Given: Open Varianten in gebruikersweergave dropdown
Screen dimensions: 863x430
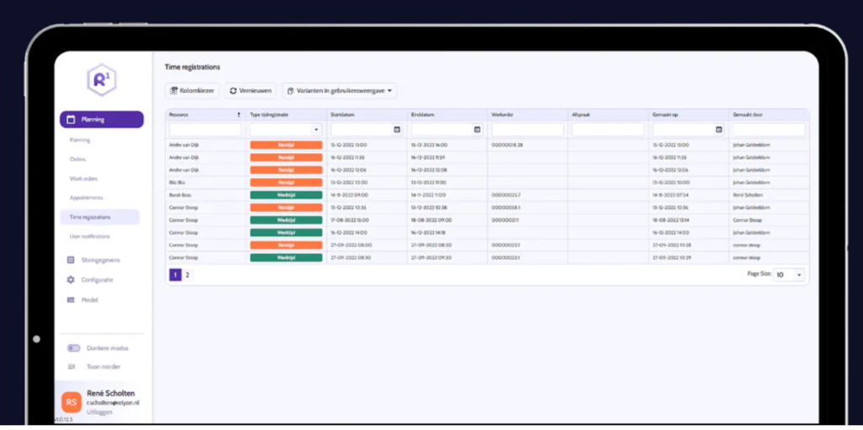Looking at the screenshot, I should click(339, 90).
